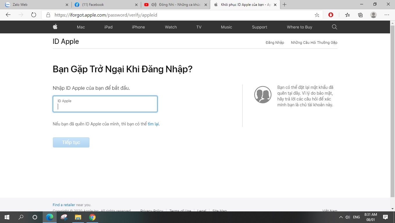Open the Windows Start menu

(7, 217)
